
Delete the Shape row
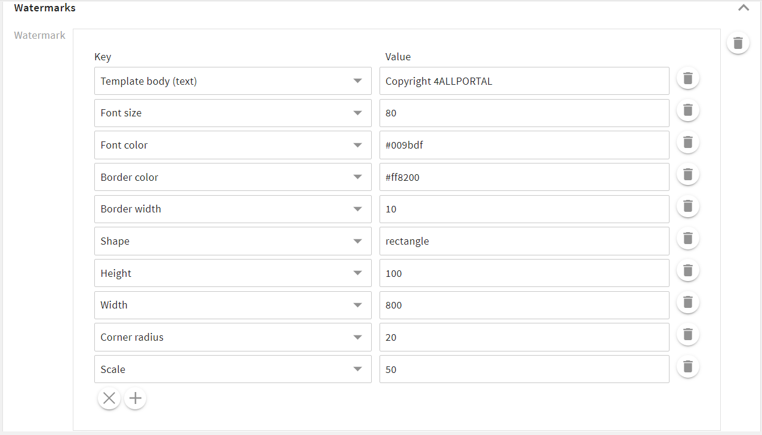687,239
